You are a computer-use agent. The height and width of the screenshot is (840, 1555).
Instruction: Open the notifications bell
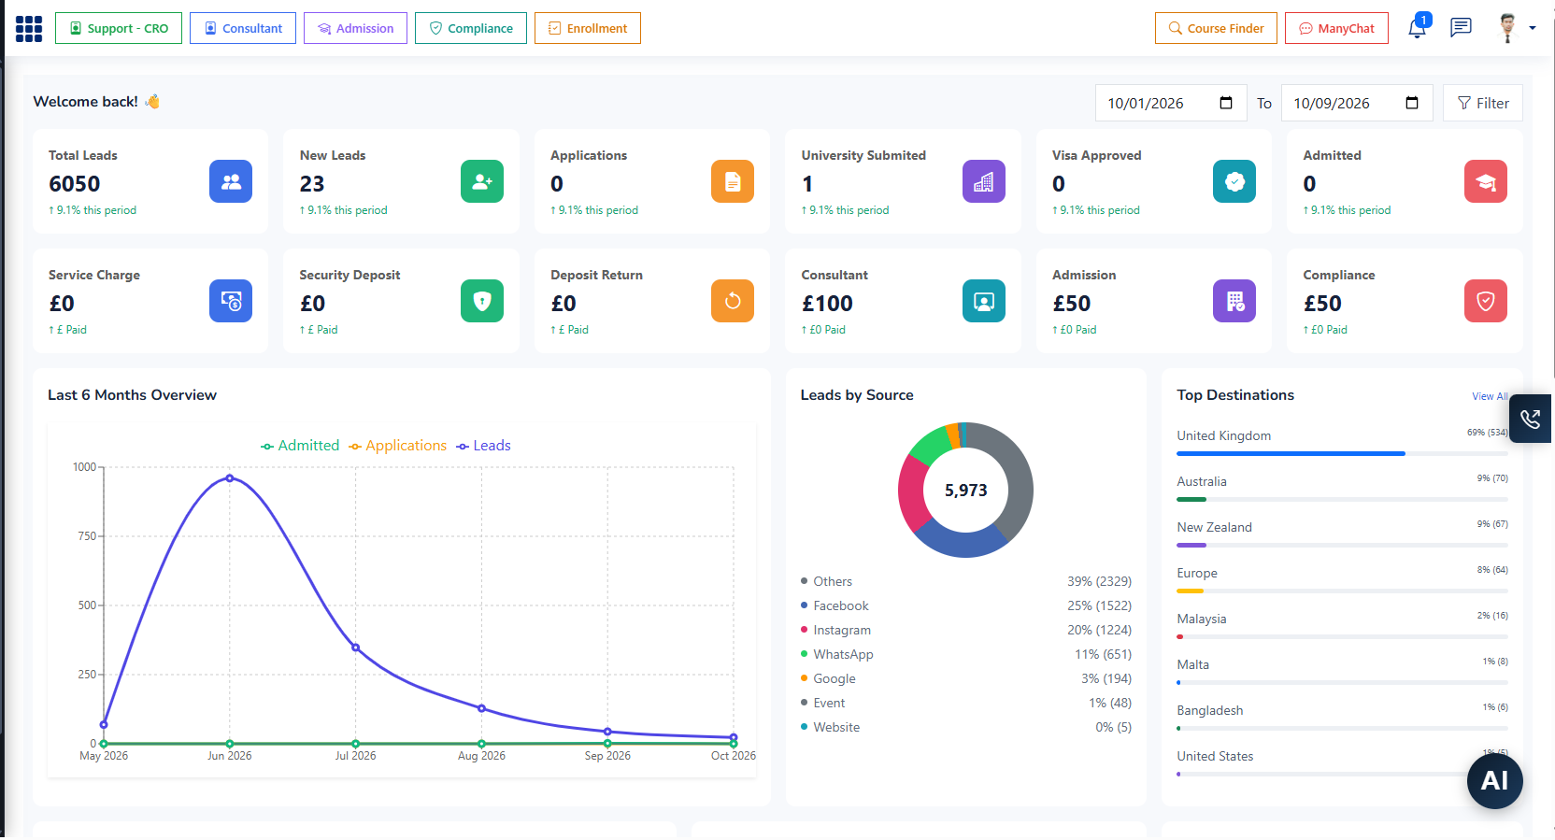1417,27
